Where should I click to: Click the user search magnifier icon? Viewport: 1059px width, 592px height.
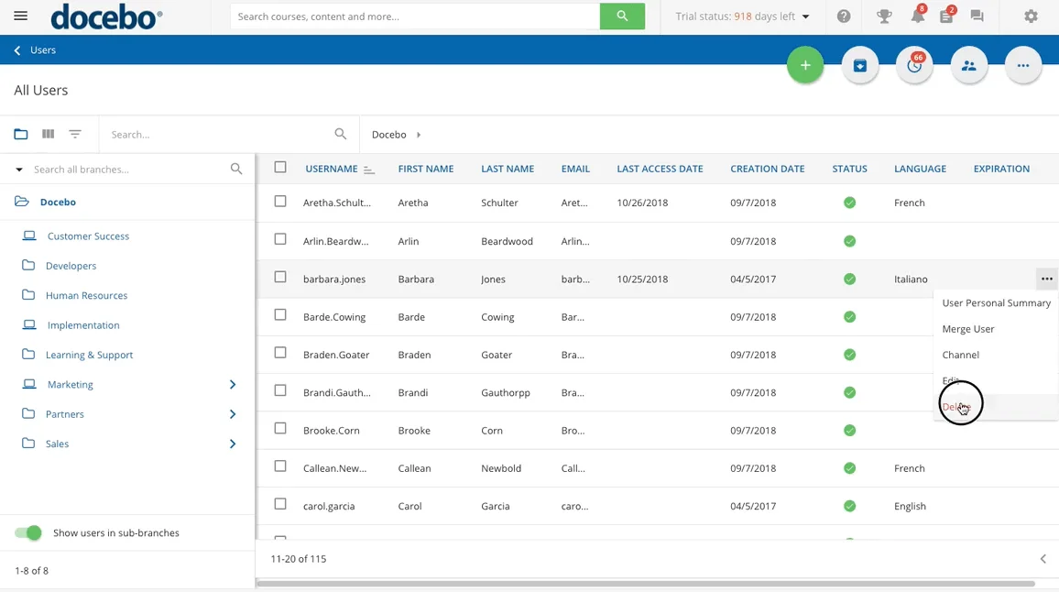(341, 134)
